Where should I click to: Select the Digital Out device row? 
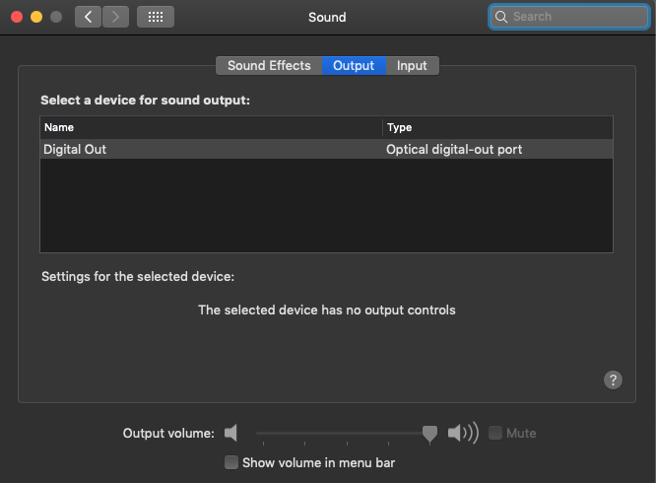point(326,150)
